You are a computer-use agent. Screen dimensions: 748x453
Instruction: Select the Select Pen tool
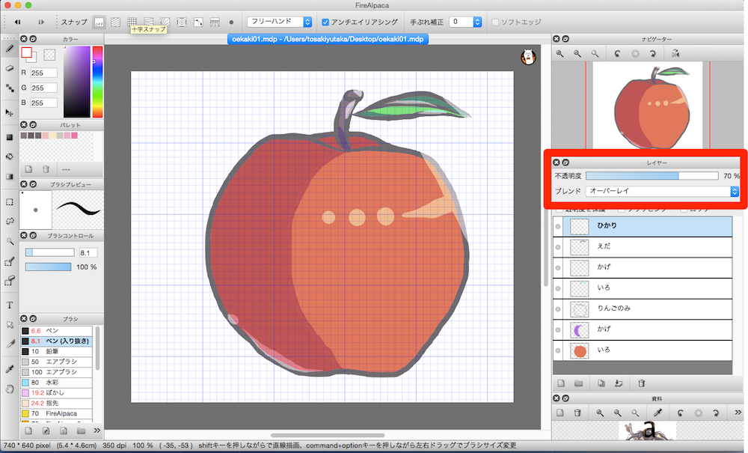10,261
